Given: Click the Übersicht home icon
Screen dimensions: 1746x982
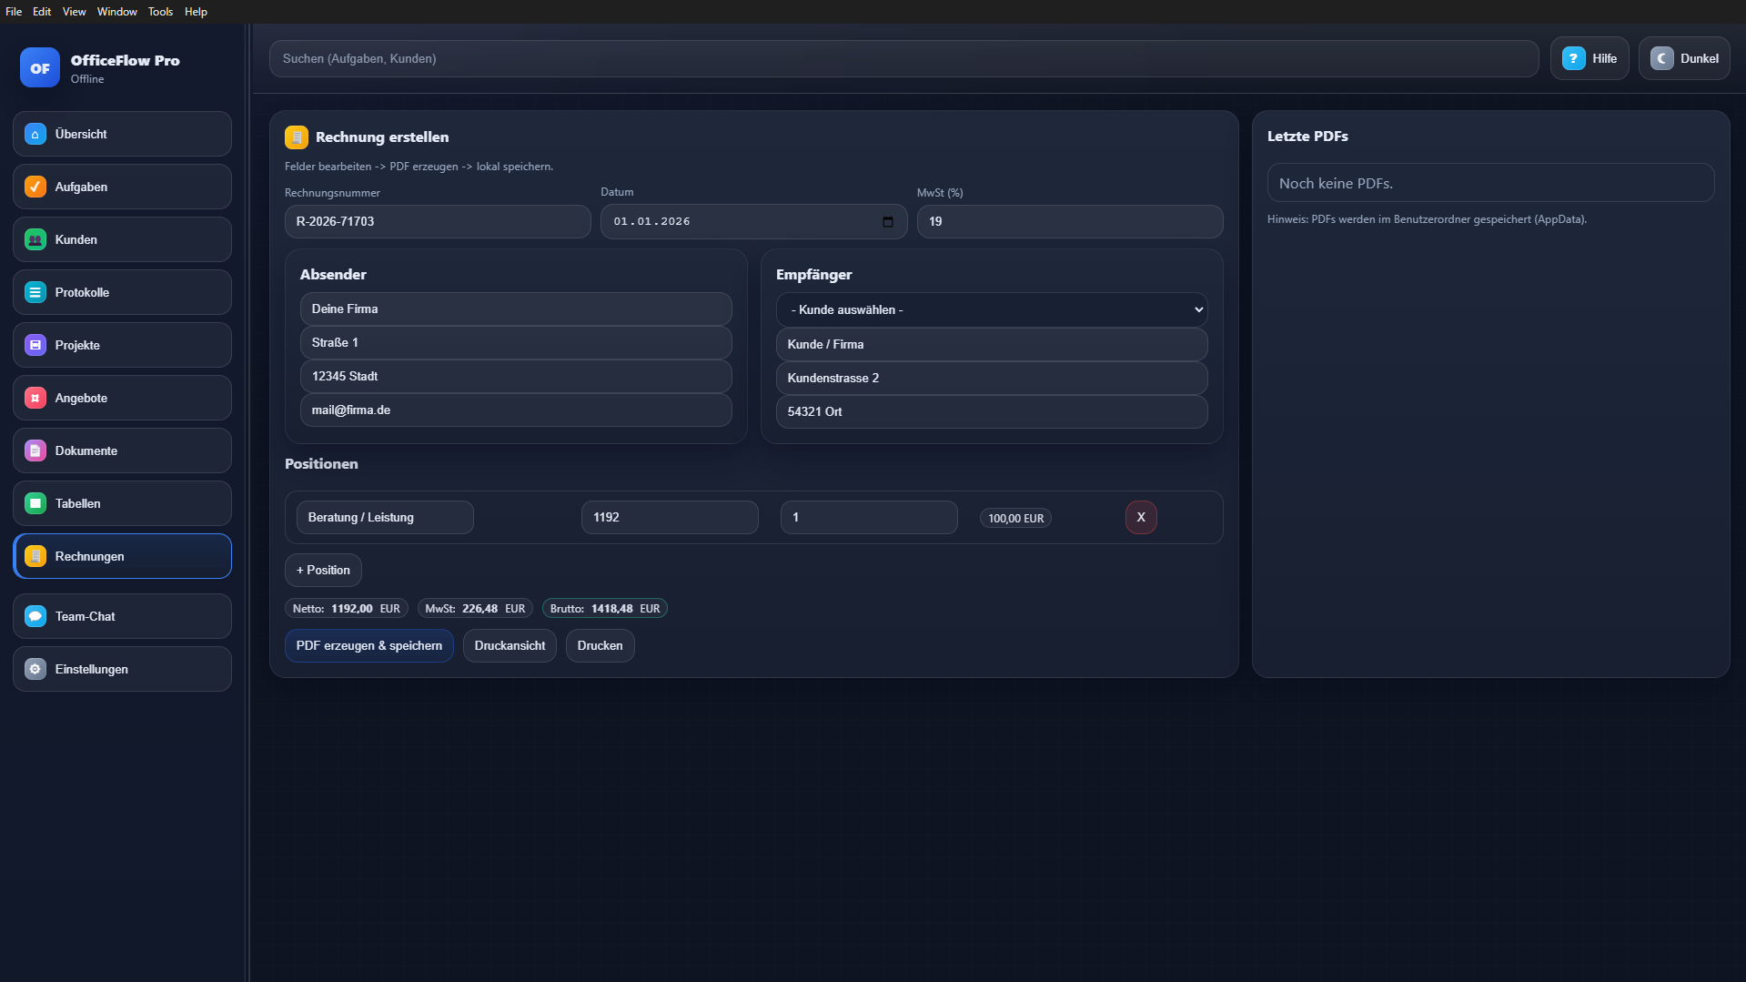Looking at the screenshot, I should click(35, 134).
